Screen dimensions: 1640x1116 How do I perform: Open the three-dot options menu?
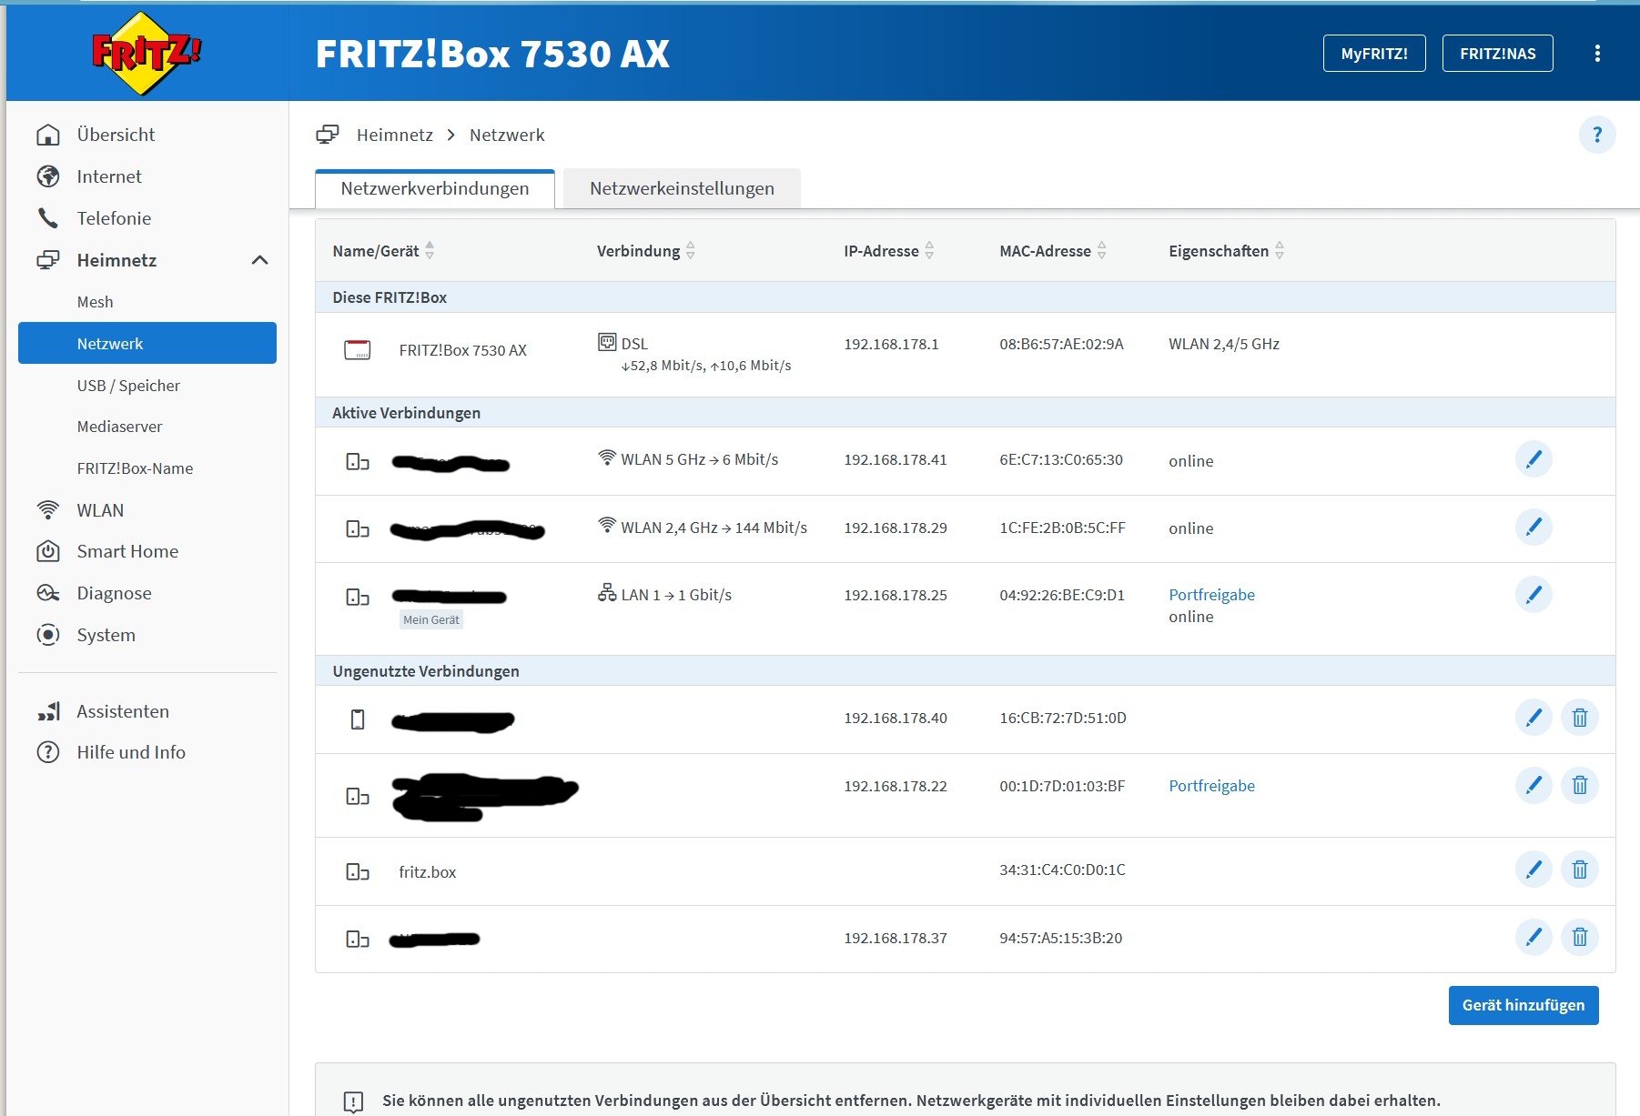tap(1597, 54)
